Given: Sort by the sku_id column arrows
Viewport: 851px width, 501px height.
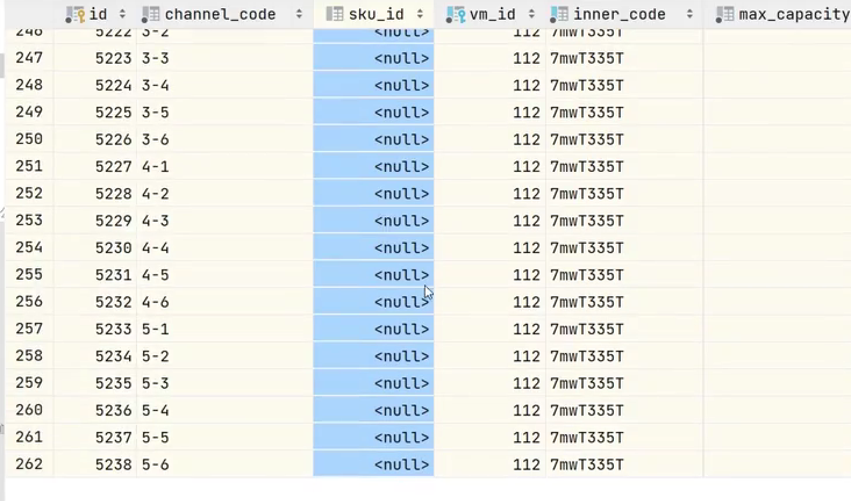Looking at the screenshot, I should pos(420,14).
